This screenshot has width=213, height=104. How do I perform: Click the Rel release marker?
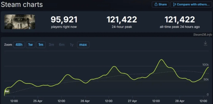[x=7, y=91]
